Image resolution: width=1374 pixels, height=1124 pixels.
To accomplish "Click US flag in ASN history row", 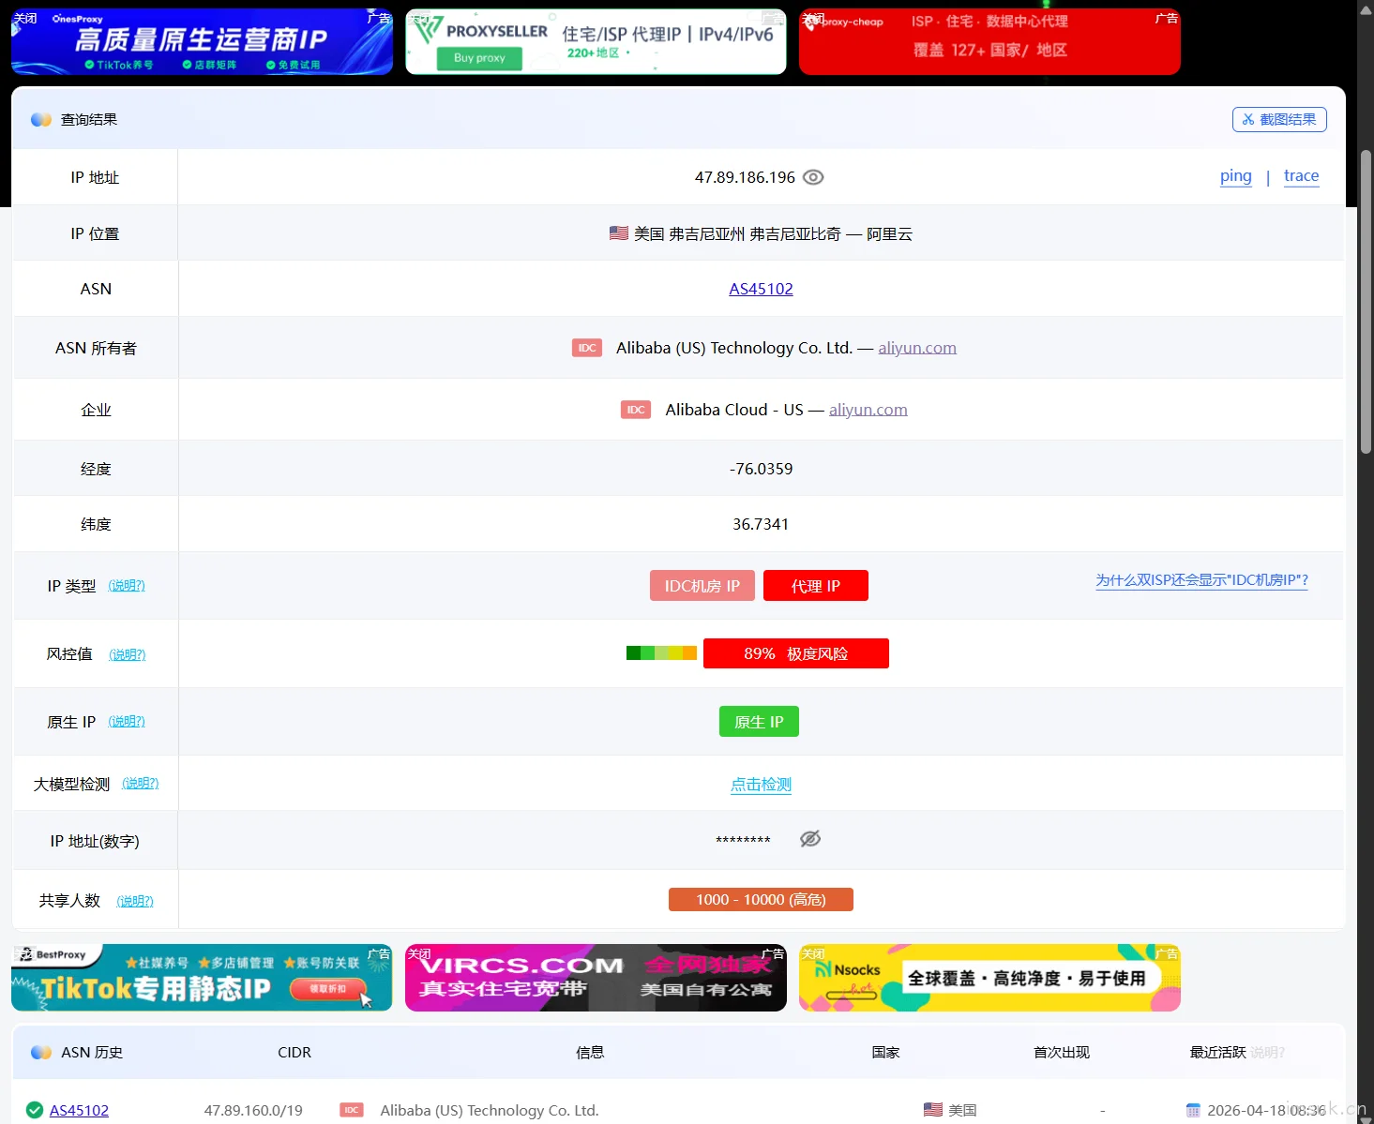I will point(933,1110).
